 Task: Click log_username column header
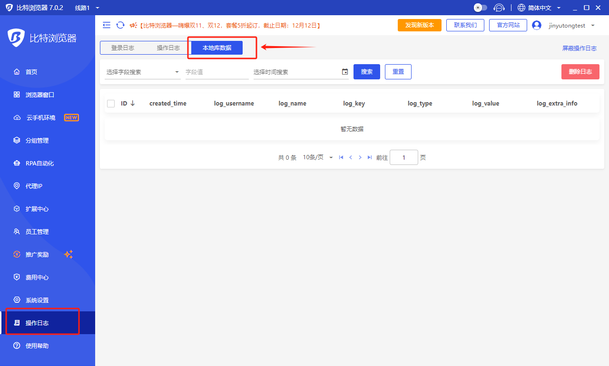(234, 103)
